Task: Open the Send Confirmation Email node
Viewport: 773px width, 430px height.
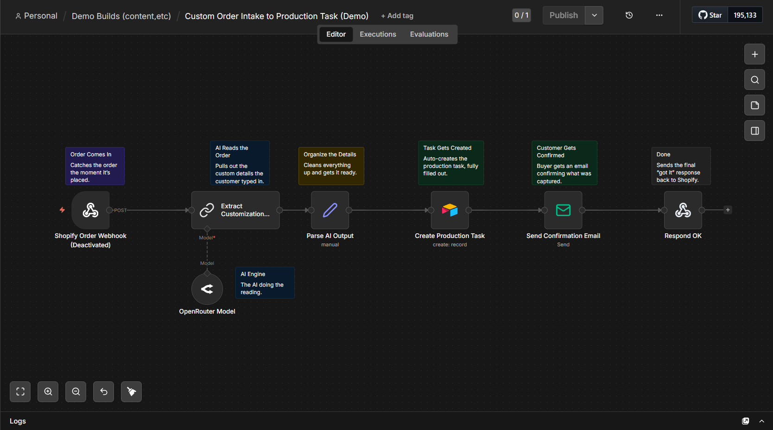Action: pos(563,210)
